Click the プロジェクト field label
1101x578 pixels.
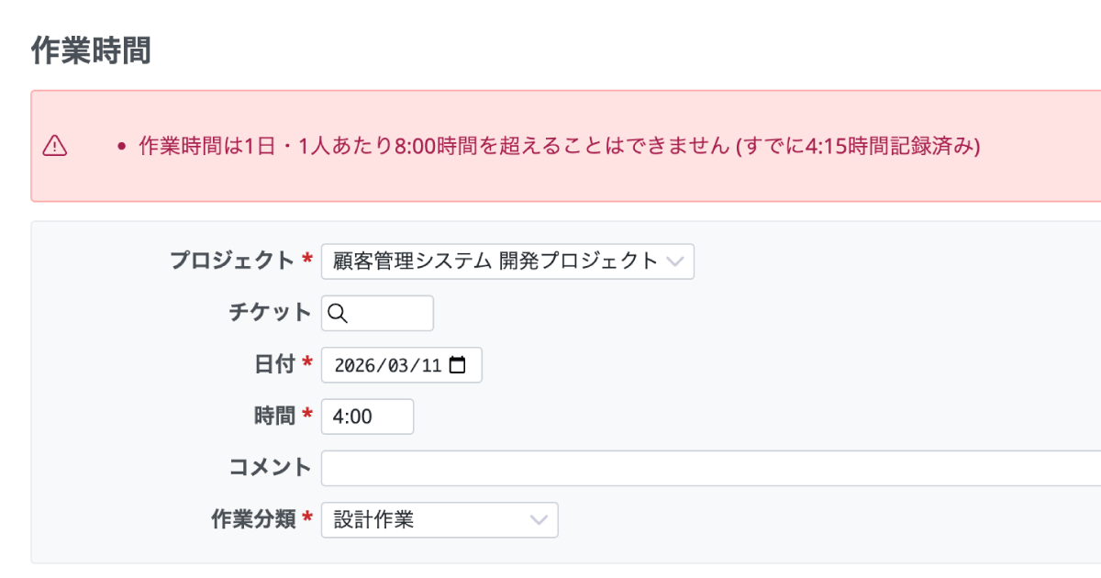tap(233, 261)
